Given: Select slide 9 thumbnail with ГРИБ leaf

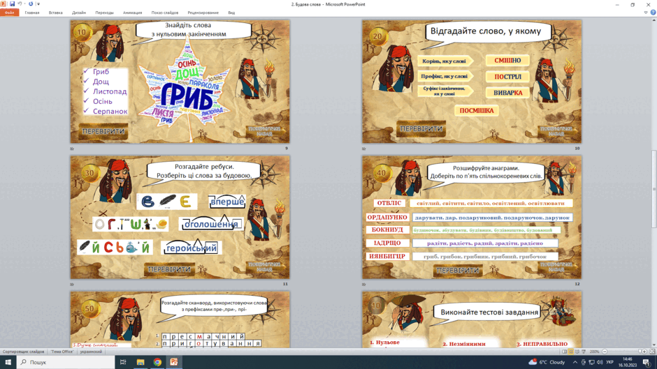Looking at the screenshot, I should (x=180, y=82).
